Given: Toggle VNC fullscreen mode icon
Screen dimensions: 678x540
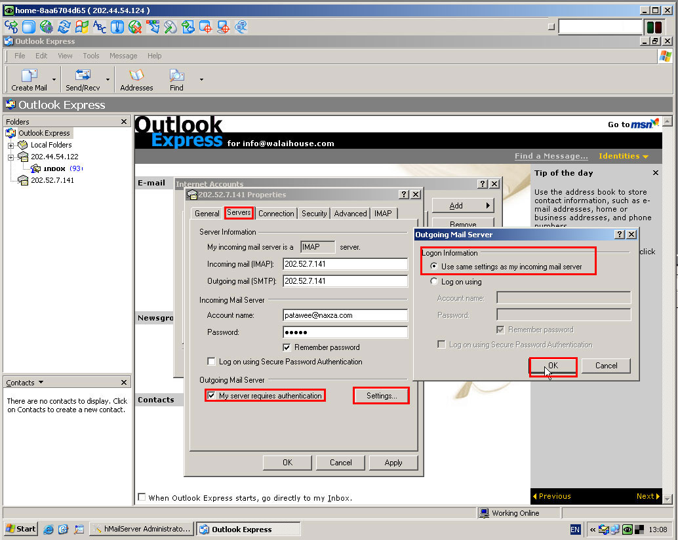Looking at the screenshot, I should click(x=29, y=27).
